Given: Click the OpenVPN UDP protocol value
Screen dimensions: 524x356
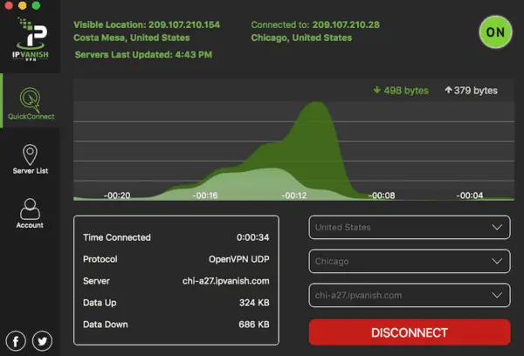Looking at the screenshot, I should coord(239,259).
